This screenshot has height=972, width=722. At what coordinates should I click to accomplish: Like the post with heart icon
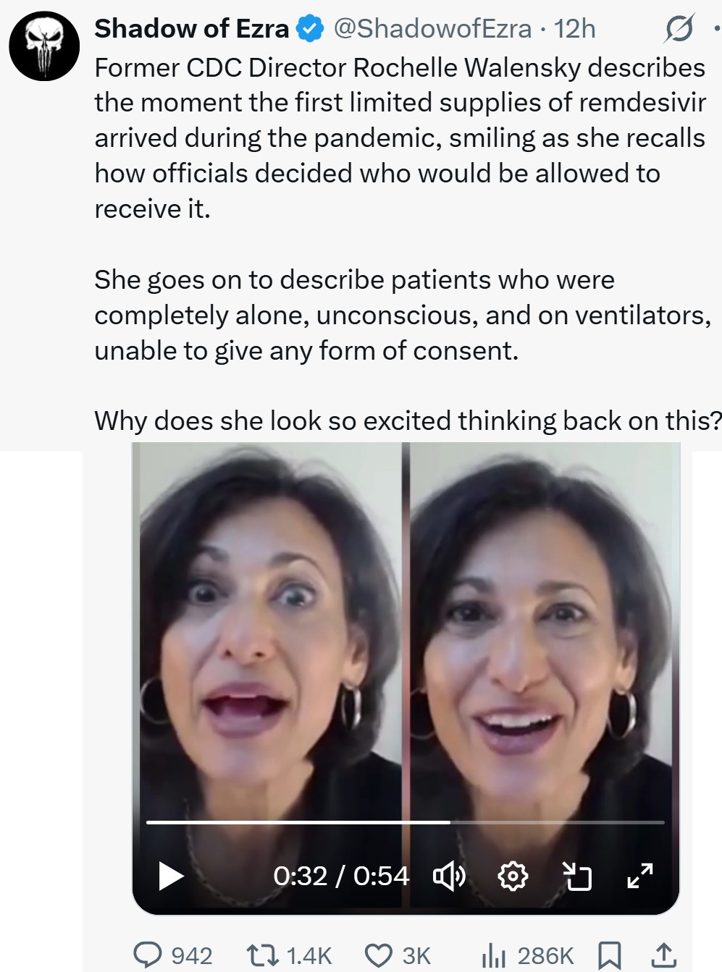point(378,955)
